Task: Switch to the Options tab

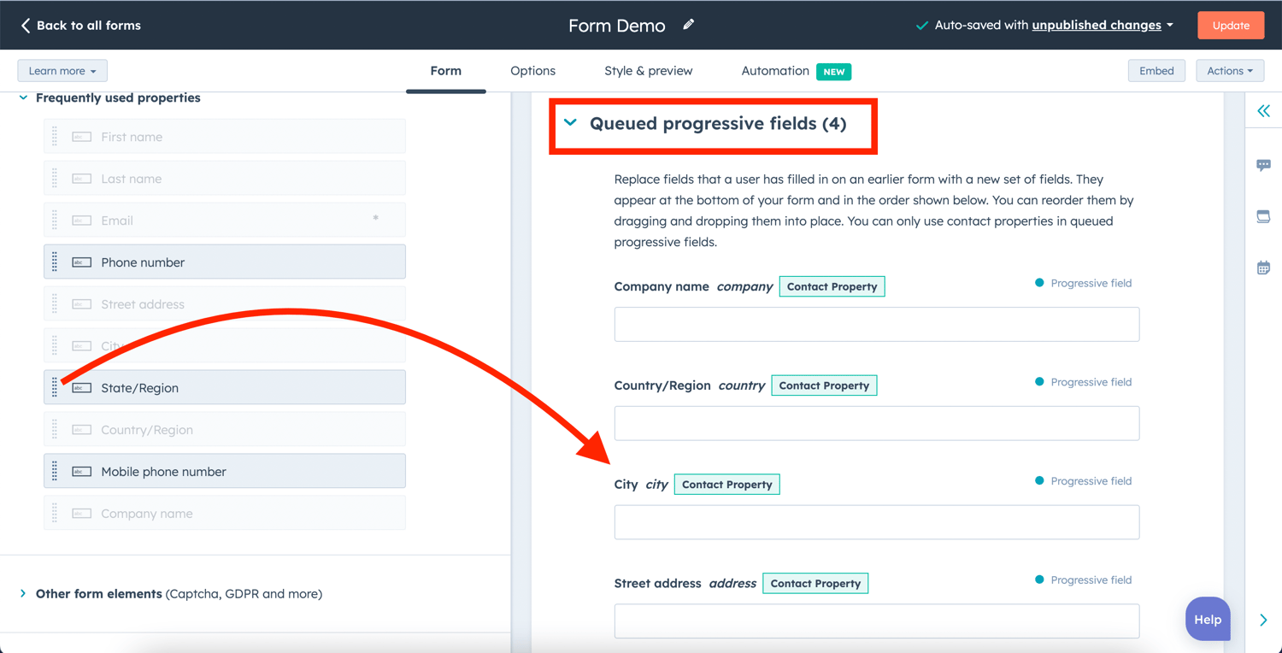Action: (x=532, y=71)
